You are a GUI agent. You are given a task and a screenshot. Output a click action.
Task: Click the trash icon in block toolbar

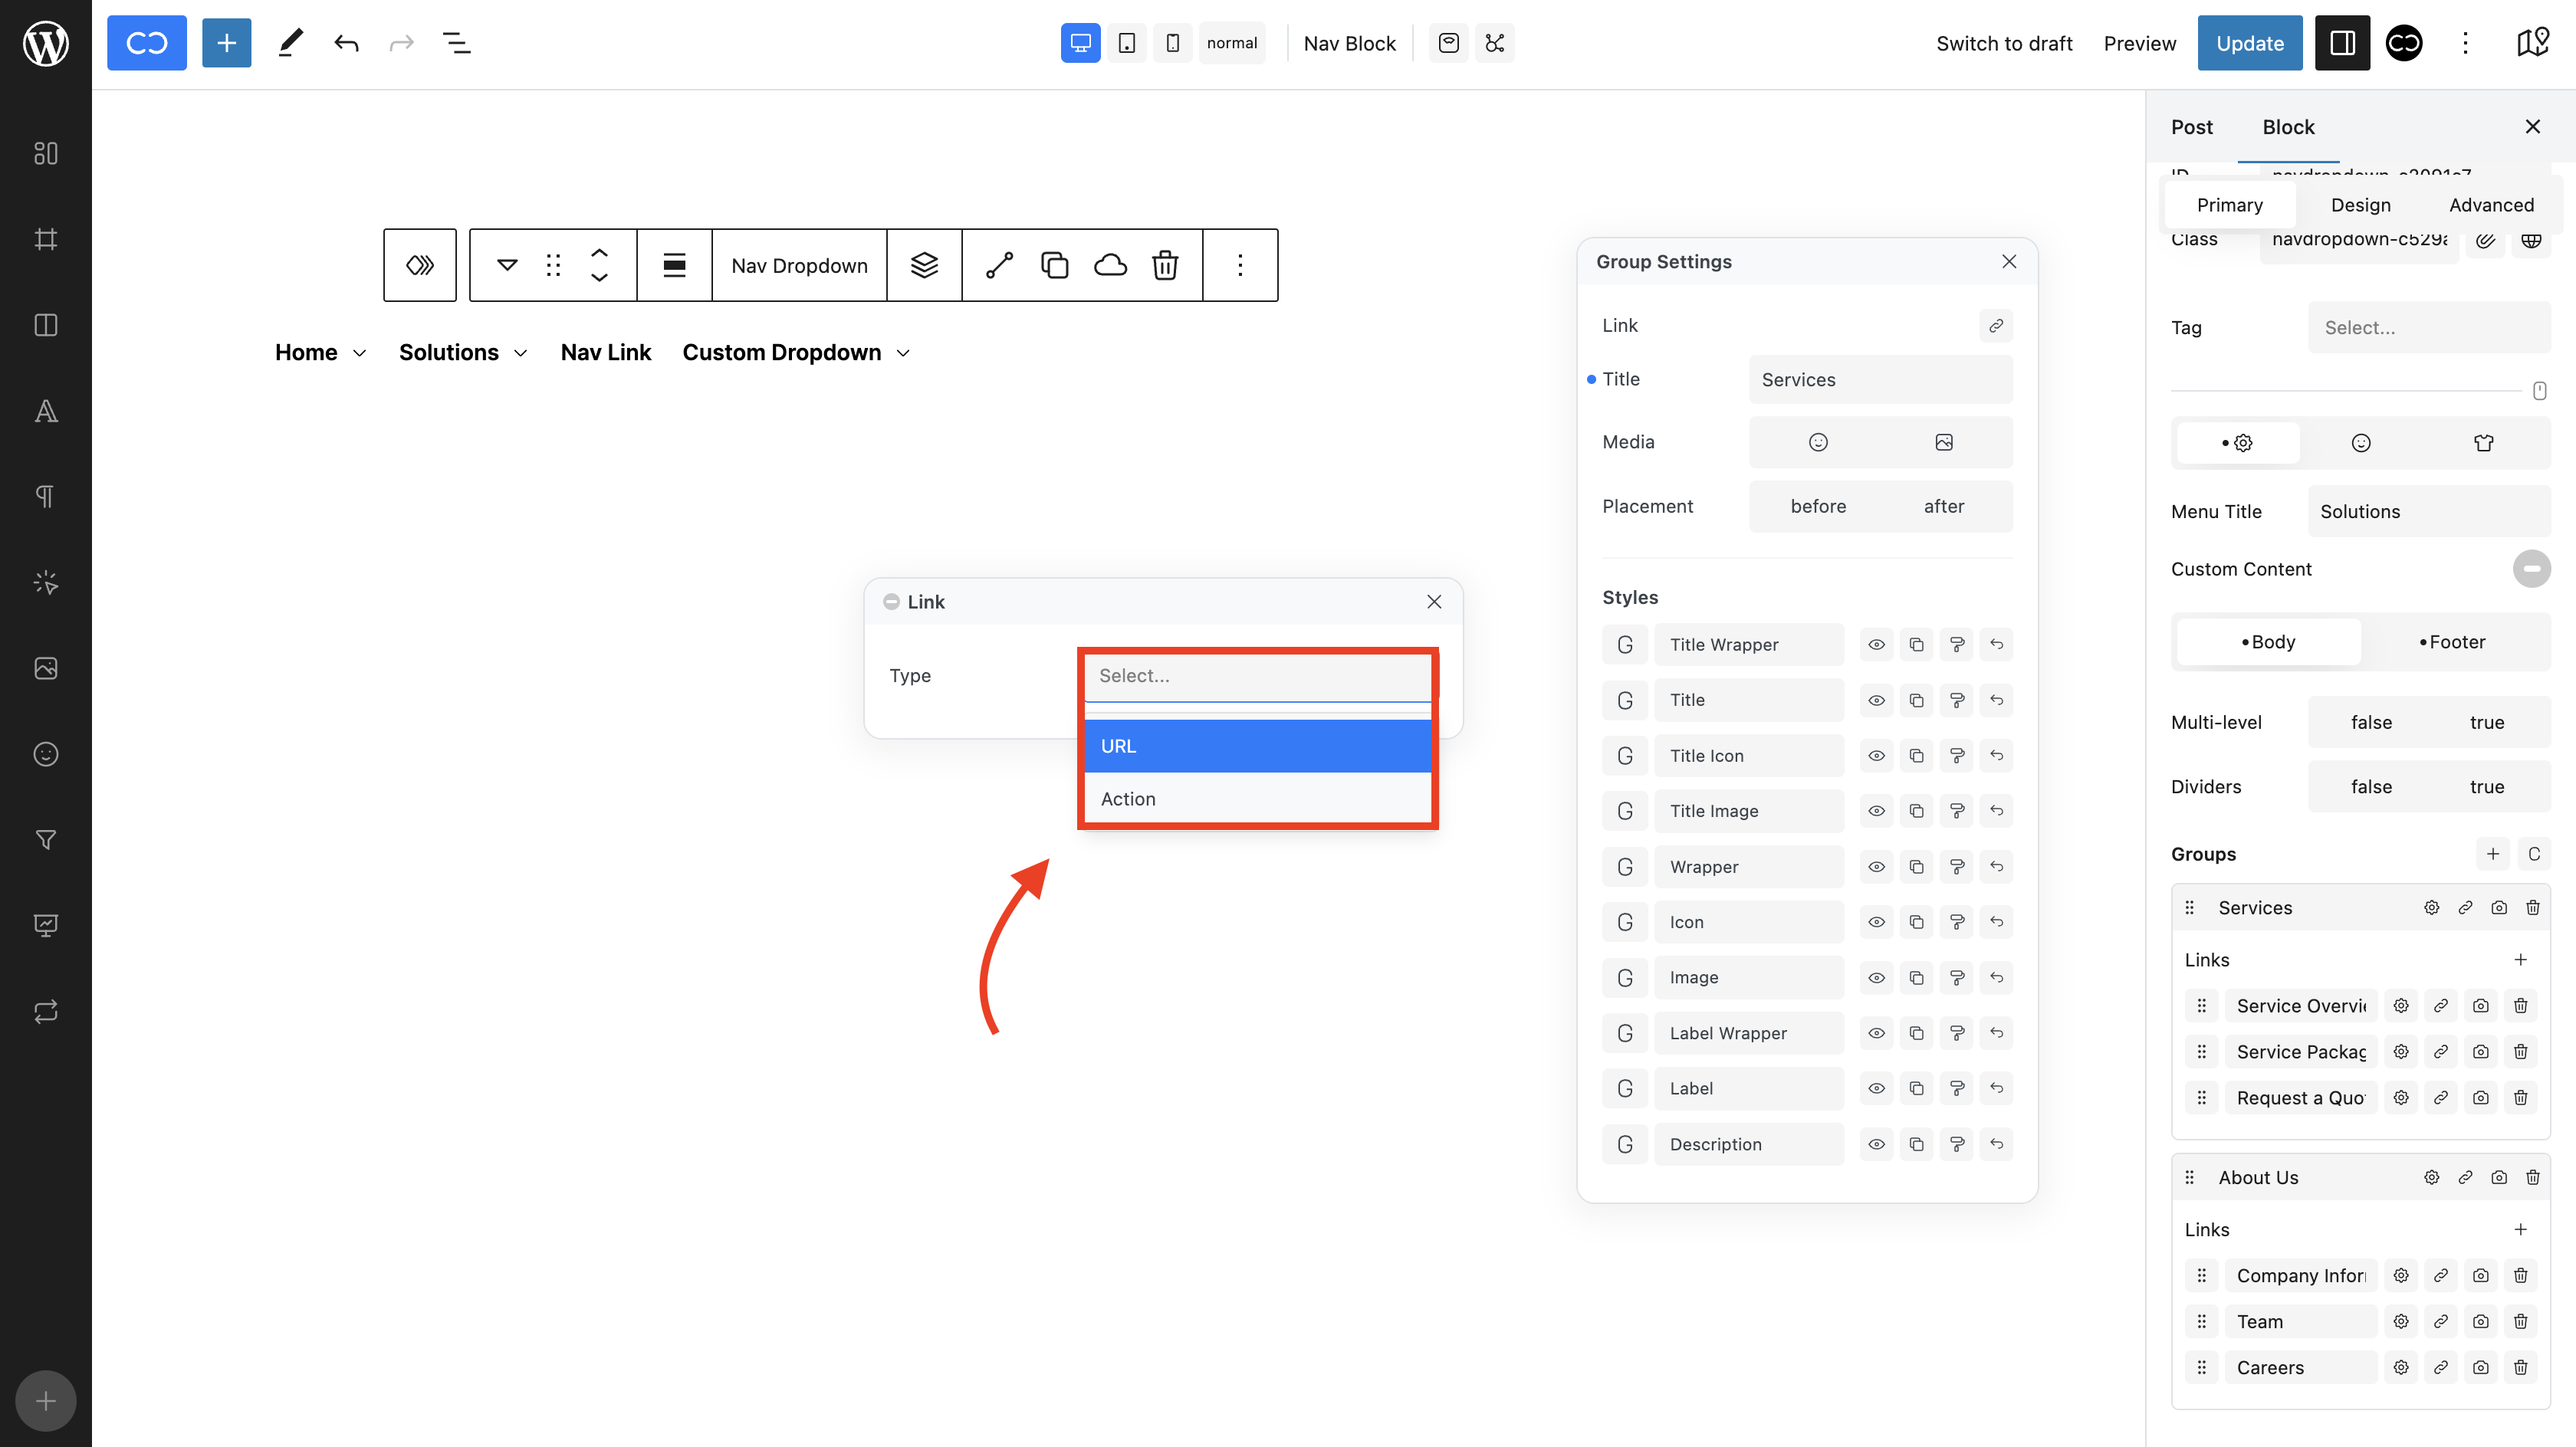pos(1165,265)
